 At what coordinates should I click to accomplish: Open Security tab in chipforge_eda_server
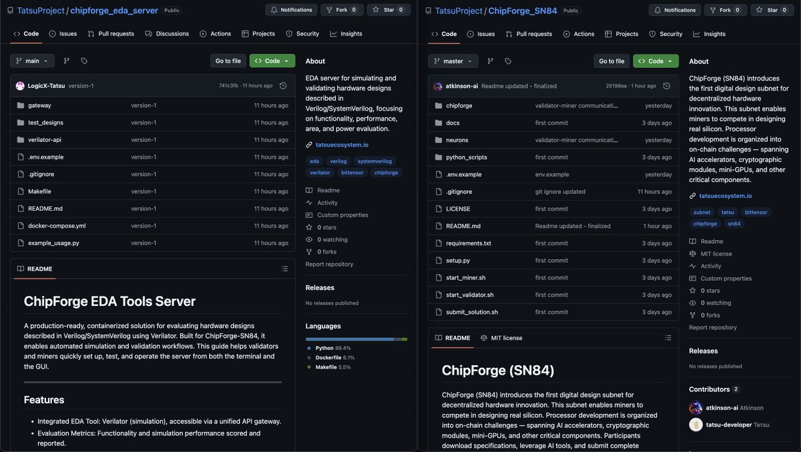pyautogui.click(x=302, y=34)
